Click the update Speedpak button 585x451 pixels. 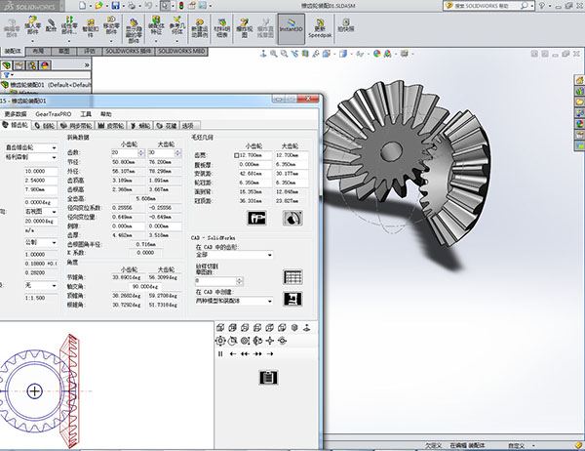[320, 27]
